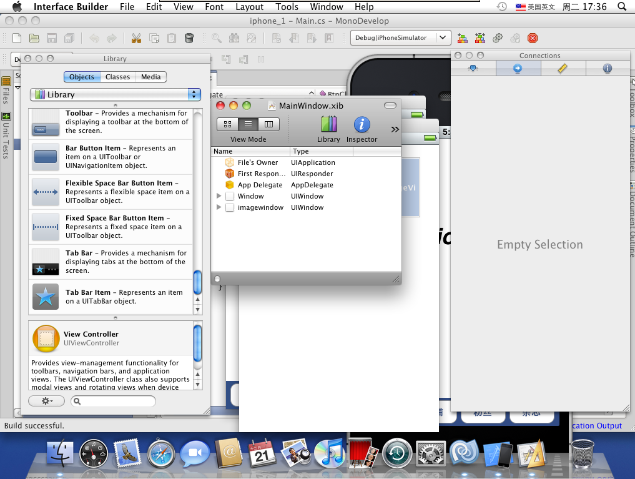Open the Layout menu

click(x=250, y=6)
